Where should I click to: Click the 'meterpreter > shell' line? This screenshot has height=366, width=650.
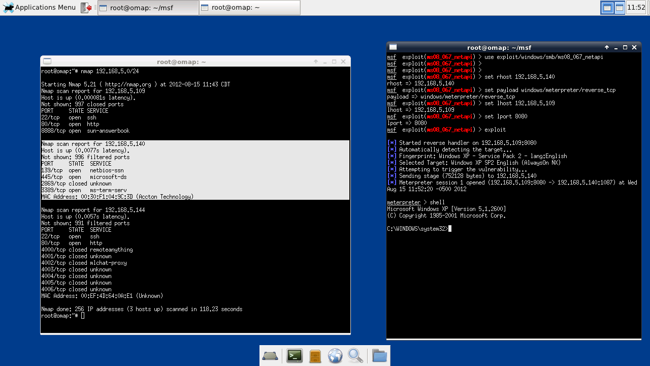416,202
